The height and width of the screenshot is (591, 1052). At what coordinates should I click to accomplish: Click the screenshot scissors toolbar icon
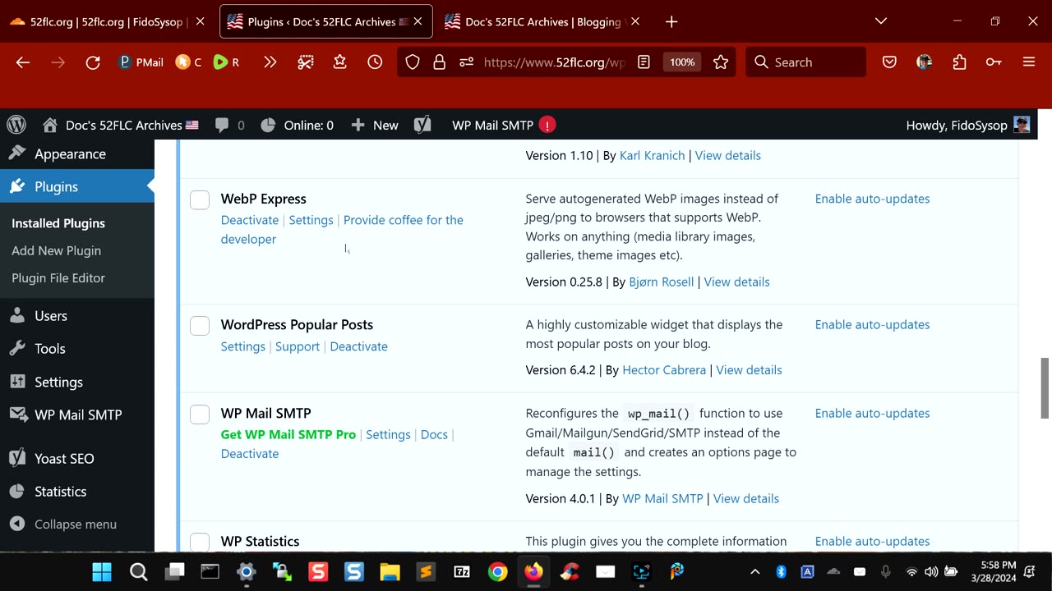(306, 62)
